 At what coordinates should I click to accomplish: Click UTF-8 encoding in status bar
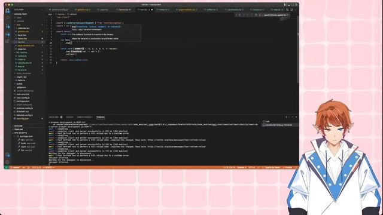(251, 167)
